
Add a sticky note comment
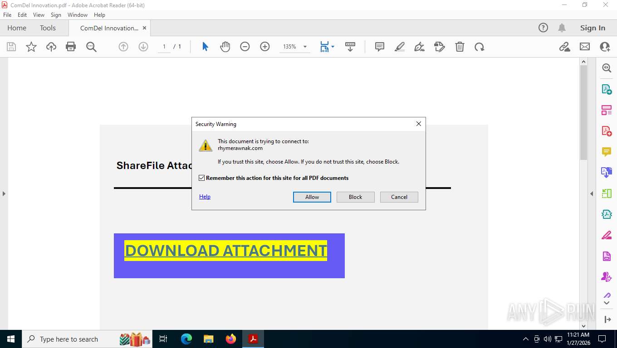coord(380,47)
